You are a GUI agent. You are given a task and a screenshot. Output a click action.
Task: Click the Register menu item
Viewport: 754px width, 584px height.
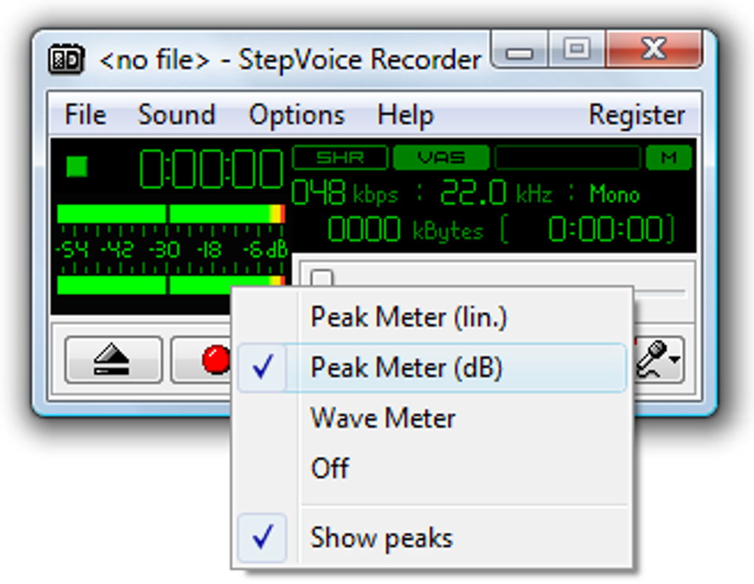tap(637, 115)
